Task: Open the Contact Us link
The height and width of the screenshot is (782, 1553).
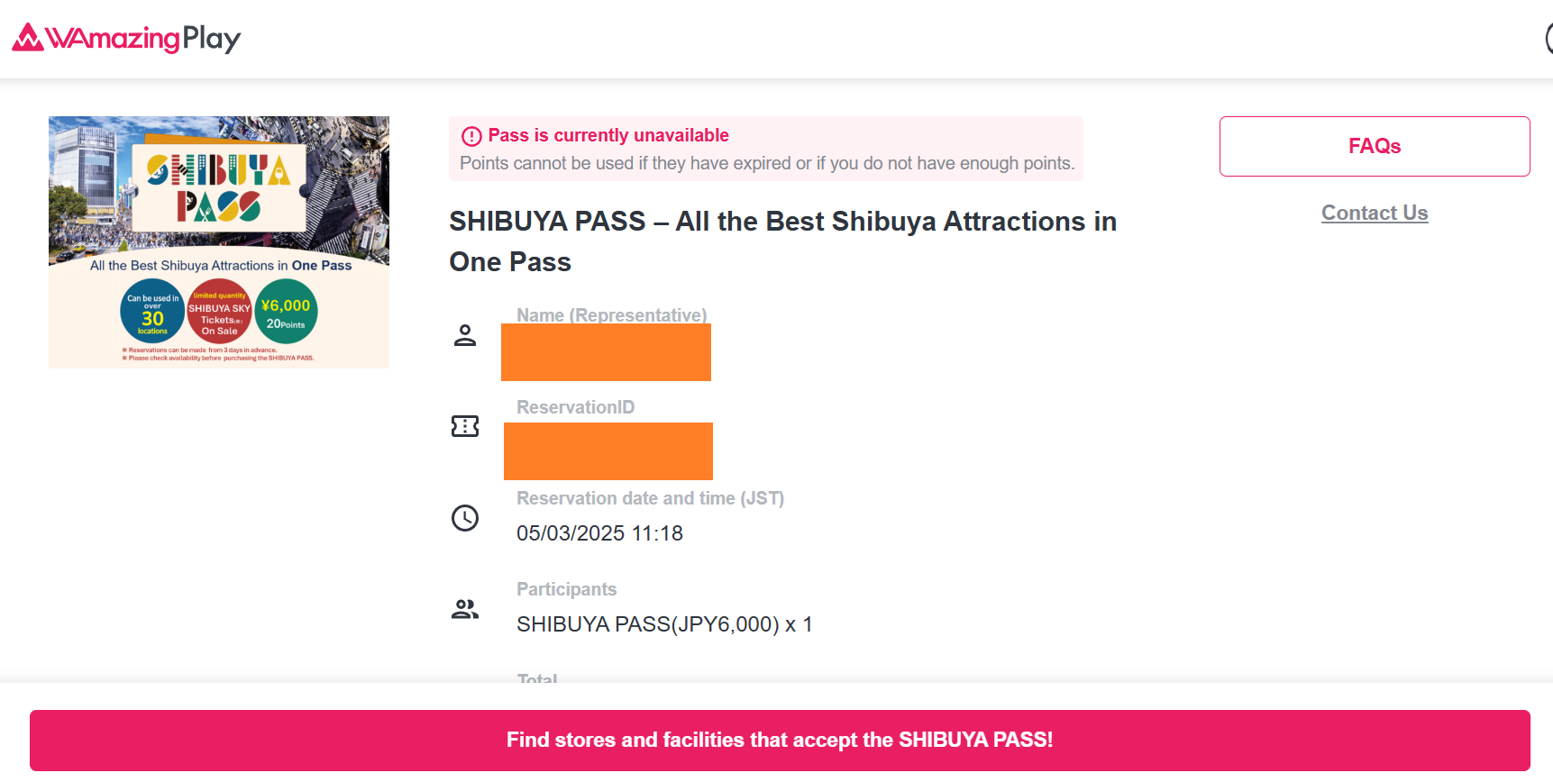Action: tap(1375, 213)
